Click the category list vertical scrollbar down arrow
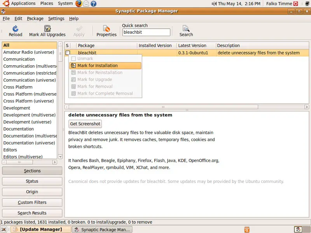The height and width of the screenshot is (233, 311). pyautogui.click(x=60, y=156)
